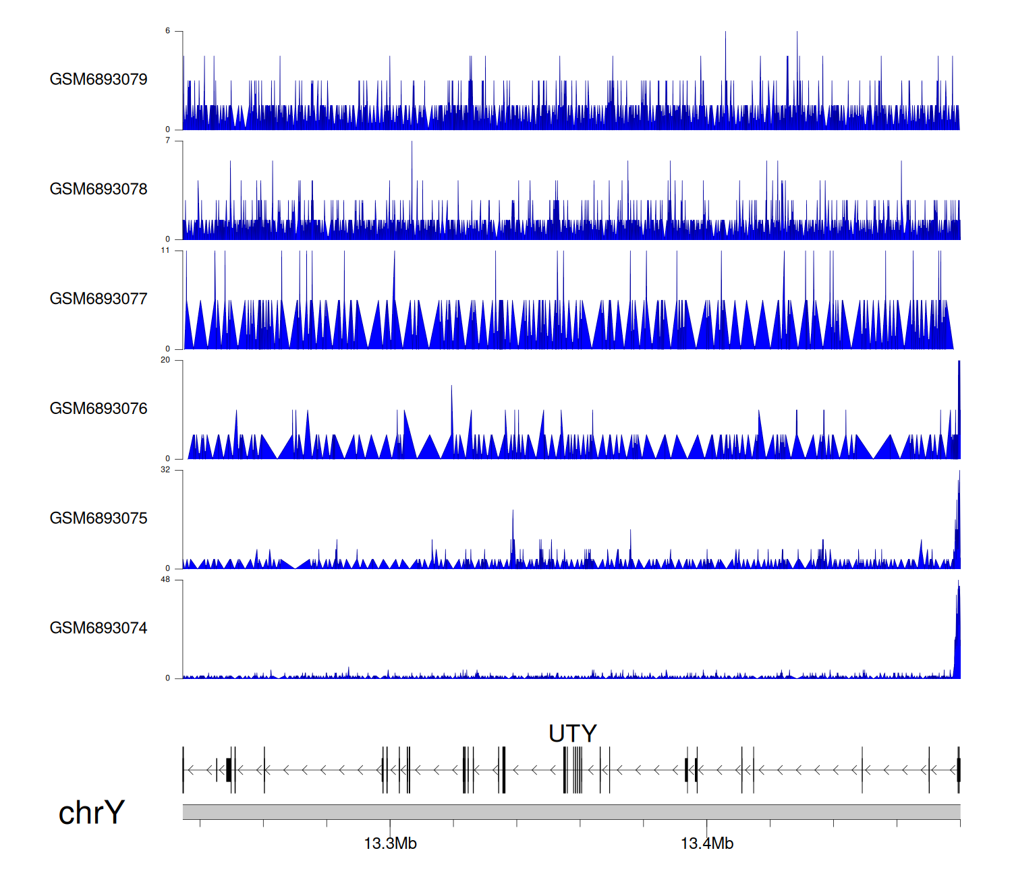Screen dimensions: 1012x890
Task: Select the chrY chromosome label
Action: [x=91, y=812]
